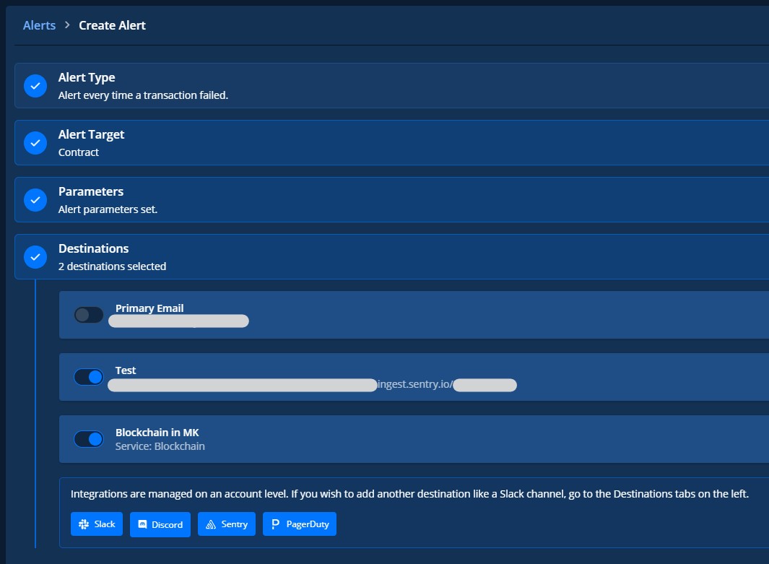Enable the Primary Email toggle
The image size is (769, 564).
pyautogui.click(x=89, y=315)
